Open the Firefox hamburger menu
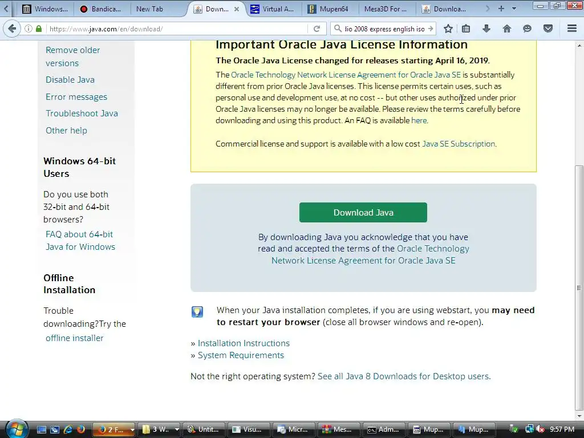The image size is (584, 438). click(572, 29)
